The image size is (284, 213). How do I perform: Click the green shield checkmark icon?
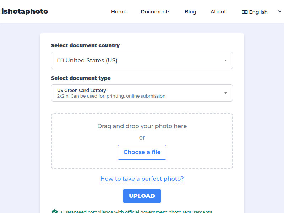pyautogui.click(x=54, y=212)
